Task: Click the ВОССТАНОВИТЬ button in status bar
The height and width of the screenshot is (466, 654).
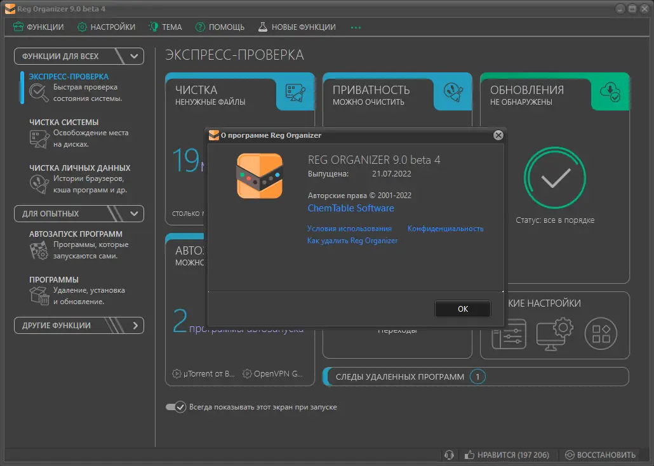Action: (600, 455)
